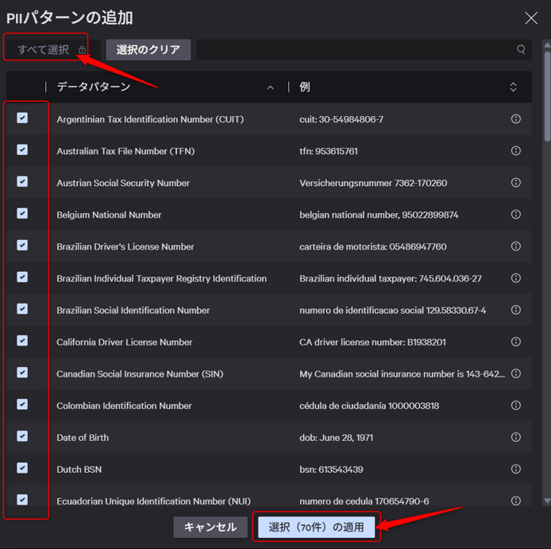View info icon for Dutch BSN

tap(515, 470)
